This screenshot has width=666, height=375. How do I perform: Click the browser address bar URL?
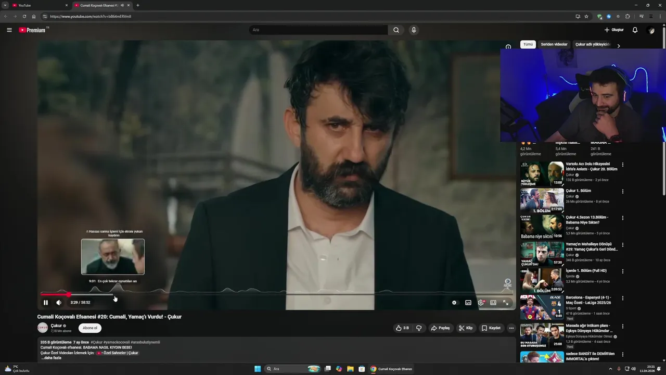click(x=91, y=16)
